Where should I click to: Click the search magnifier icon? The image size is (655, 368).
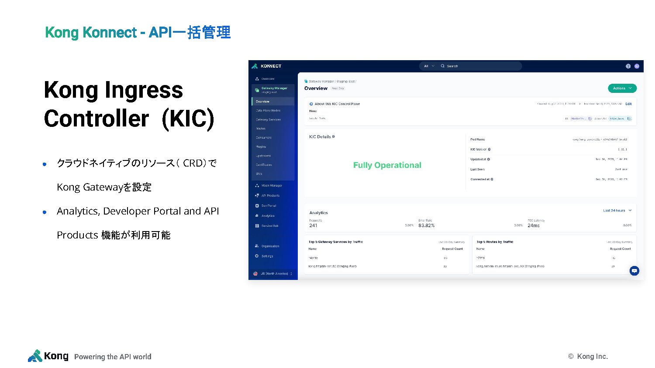(x=443, y=66)
